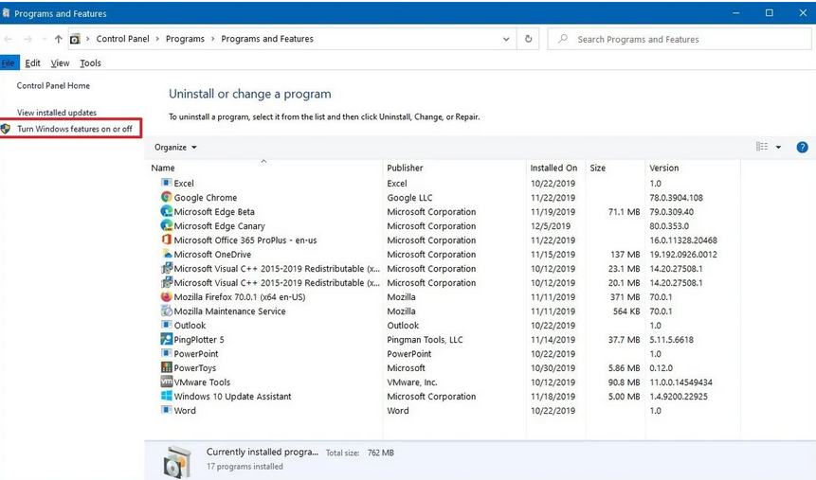816x480 pixels.
Task: Click the Search Programs and Features field
Action: [x=680, y=39]
